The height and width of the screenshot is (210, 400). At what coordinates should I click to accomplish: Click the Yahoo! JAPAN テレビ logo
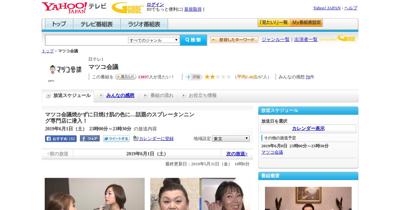click(74, 8)
